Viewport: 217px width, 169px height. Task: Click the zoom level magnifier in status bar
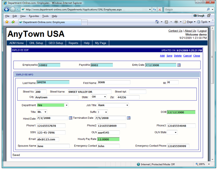[x=197, y=164]
